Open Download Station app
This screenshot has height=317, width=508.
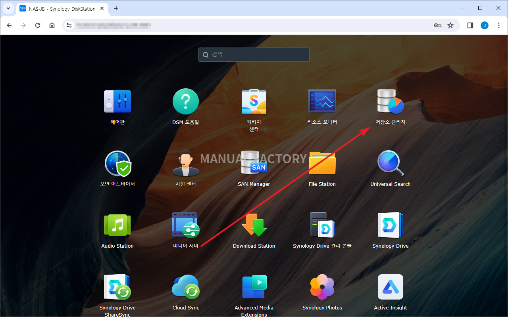(x=254, y=225)
